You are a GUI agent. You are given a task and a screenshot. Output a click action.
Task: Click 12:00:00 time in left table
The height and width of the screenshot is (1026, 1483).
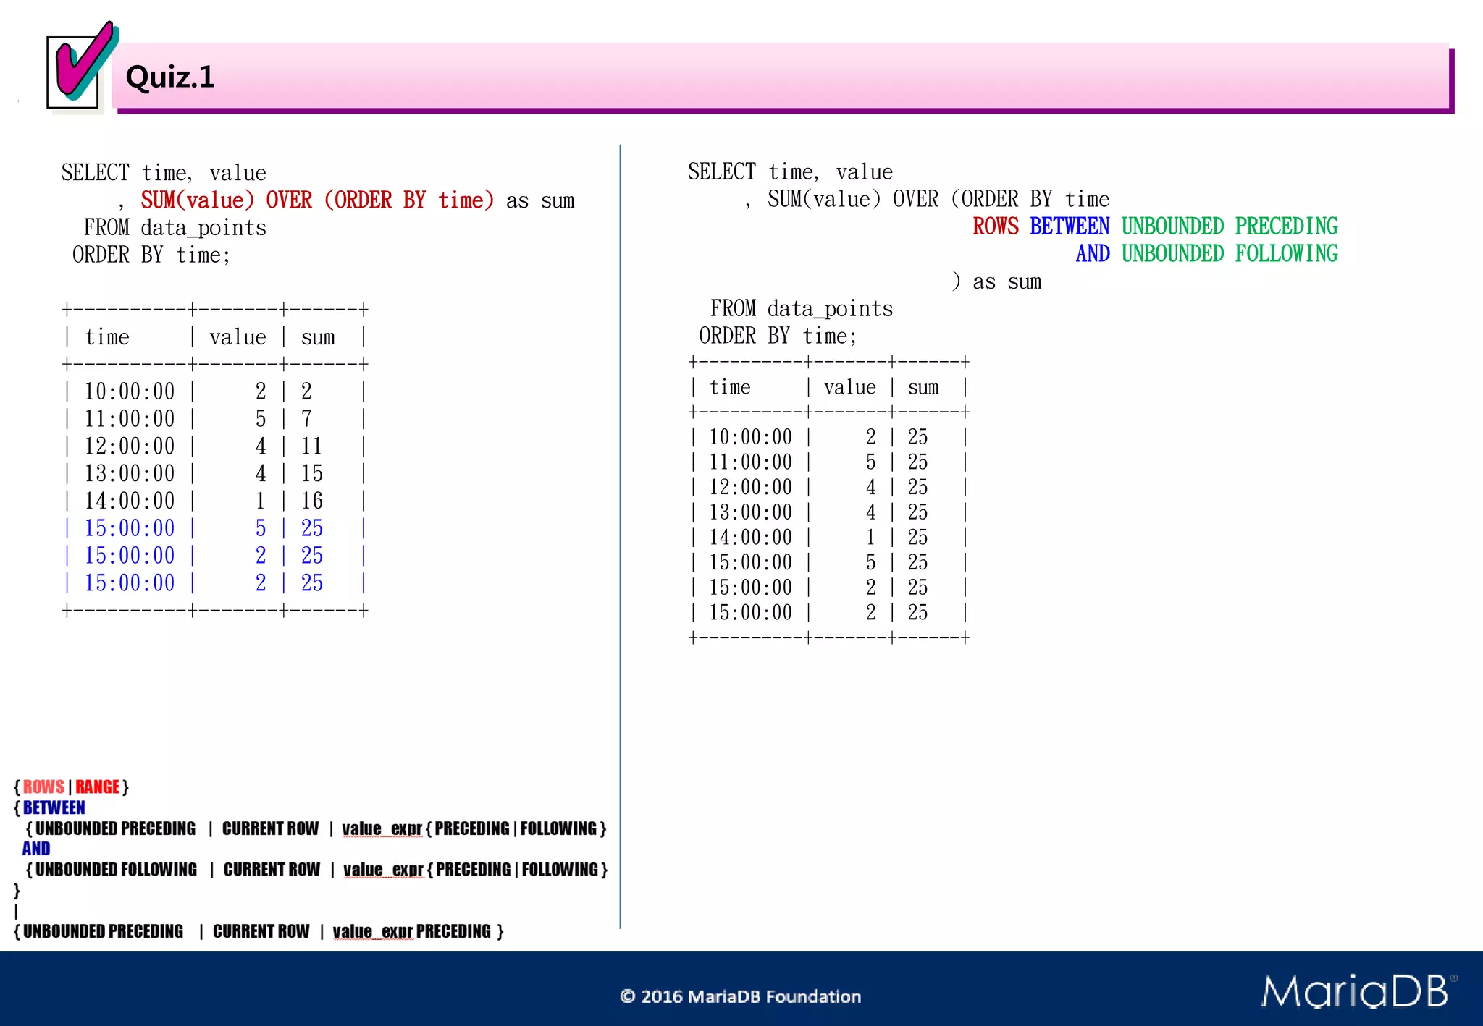tap(130, 446)
